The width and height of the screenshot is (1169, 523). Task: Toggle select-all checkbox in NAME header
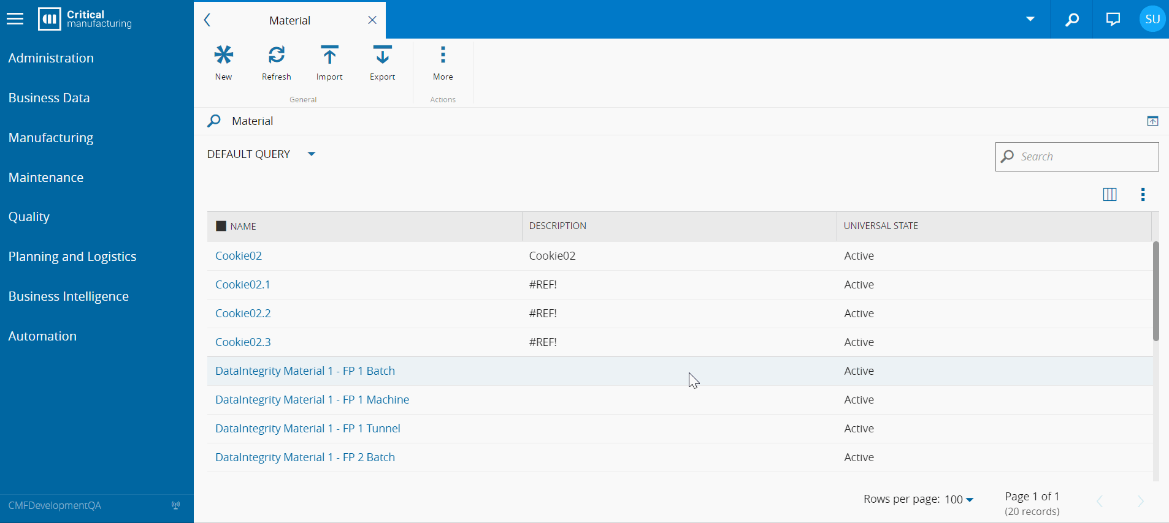[221, 227]
